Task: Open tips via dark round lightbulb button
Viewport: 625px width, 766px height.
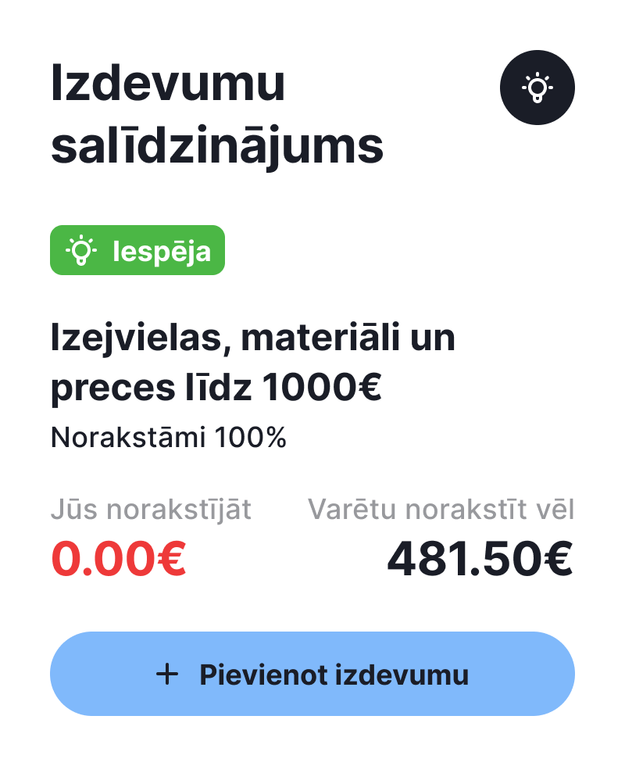Action: tap(537, 88)
